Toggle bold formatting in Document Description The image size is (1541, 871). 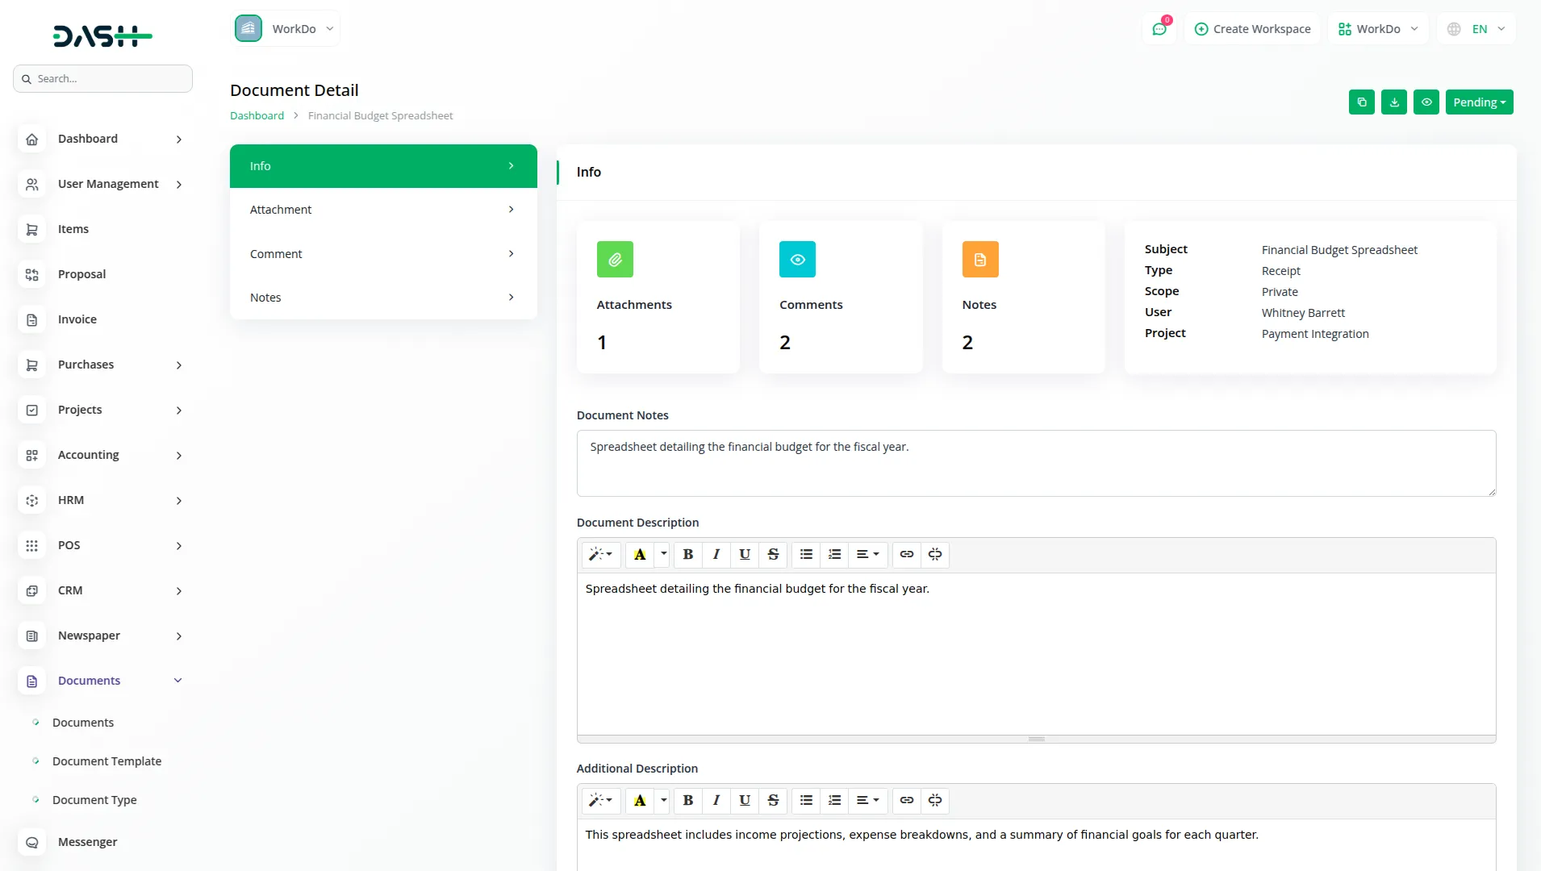(x=687, y=555)
